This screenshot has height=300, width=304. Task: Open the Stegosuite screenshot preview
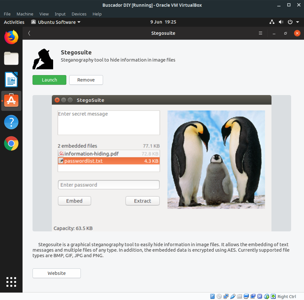(x=162, y=163)
